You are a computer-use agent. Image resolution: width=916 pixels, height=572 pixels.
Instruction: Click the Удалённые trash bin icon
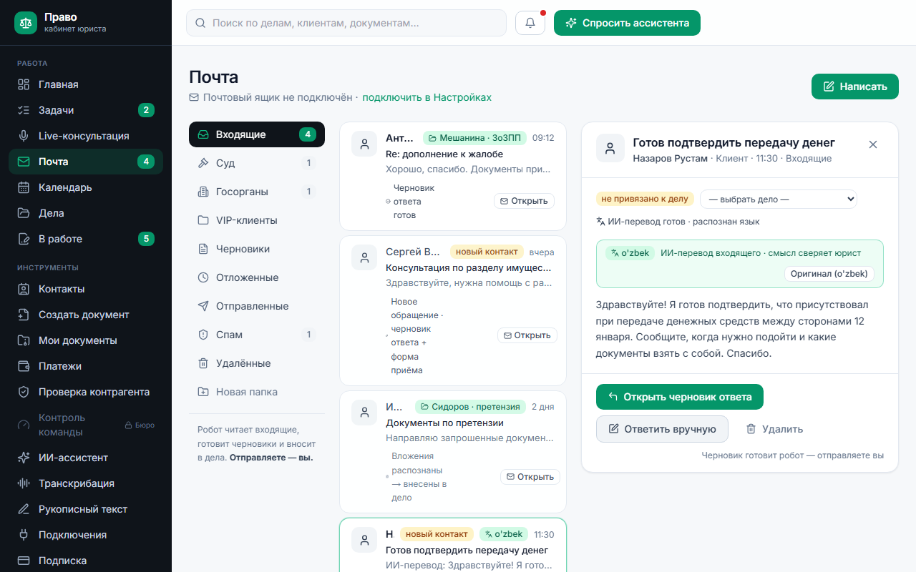tap(203, 363)
